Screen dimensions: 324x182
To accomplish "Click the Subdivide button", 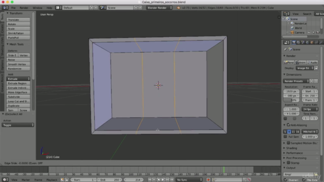I will pos(18,97).
